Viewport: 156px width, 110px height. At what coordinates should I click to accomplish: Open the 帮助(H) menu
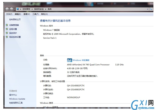pyautogui.click(x=44, y=14)
